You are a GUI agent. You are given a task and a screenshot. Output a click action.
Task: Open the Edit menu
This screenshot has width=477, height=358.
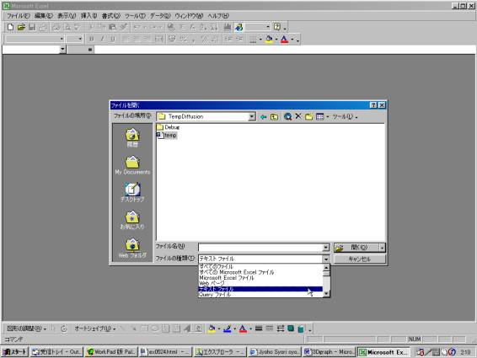(x=44, y=16)
